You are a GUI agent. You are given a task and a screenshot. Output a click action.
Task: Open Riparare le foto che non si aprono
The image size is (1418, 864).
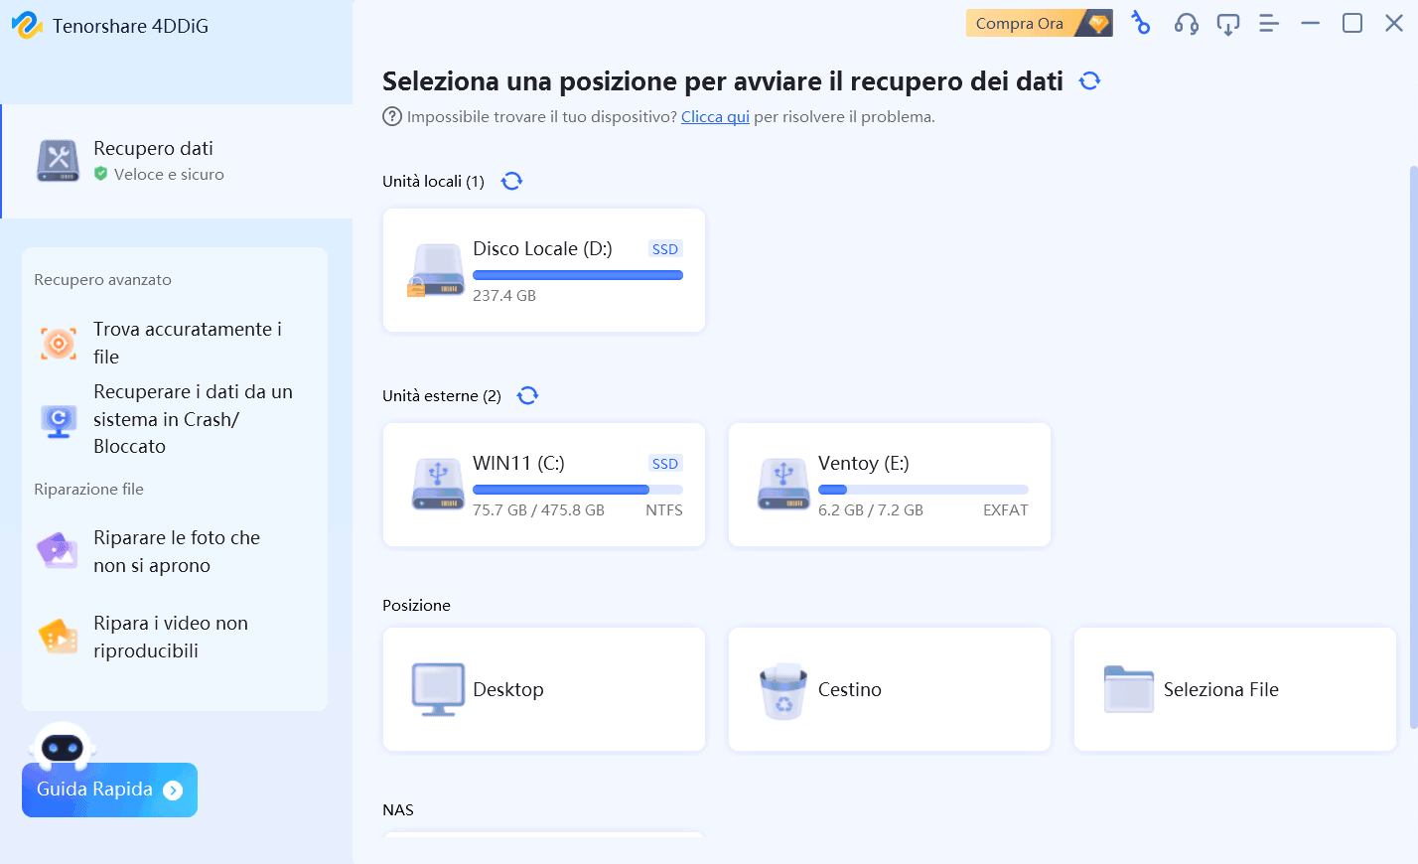click(175, 551)
